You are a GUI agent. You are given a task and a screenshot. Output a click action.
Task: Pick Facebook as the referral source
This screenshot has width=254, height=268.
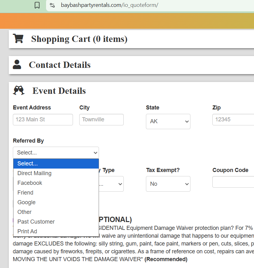coord(30,183)
